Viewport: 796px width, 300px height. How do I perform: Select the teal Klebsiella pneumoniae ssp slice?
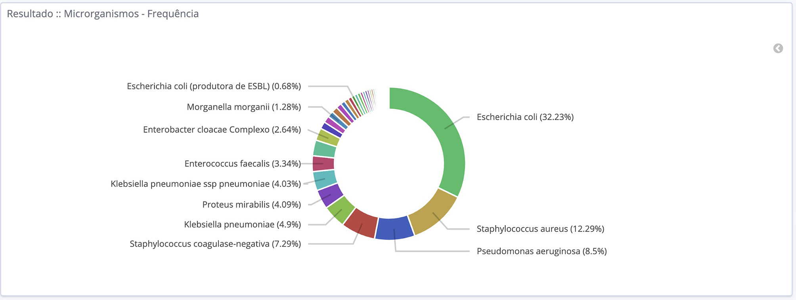(325, 179)
